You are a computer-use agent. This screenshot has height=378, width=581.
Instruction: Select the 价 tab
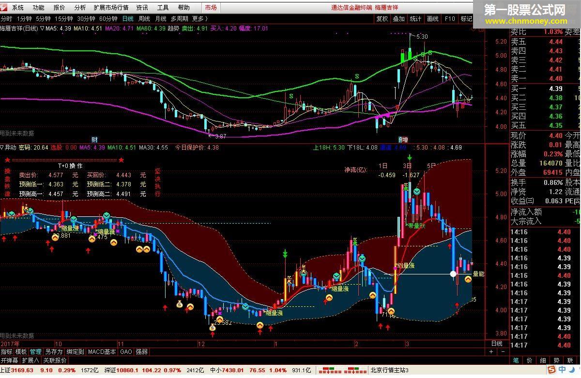tap(530, 361)
